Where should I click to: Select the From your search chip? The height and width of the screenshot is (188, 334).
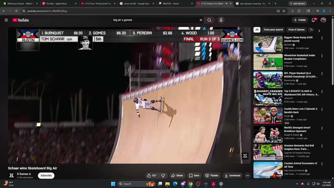[273, 30]
